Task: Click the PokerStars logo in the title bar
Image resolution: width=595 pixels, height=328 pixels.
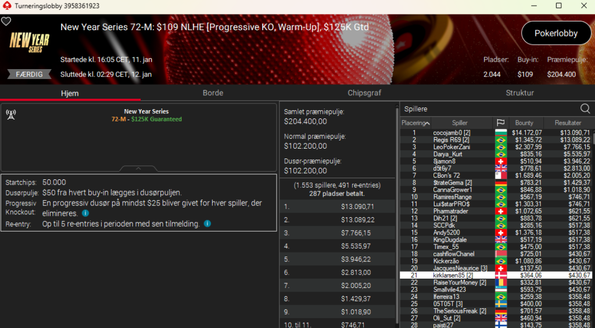Action: pyautogui.click(x=7, y=6)
